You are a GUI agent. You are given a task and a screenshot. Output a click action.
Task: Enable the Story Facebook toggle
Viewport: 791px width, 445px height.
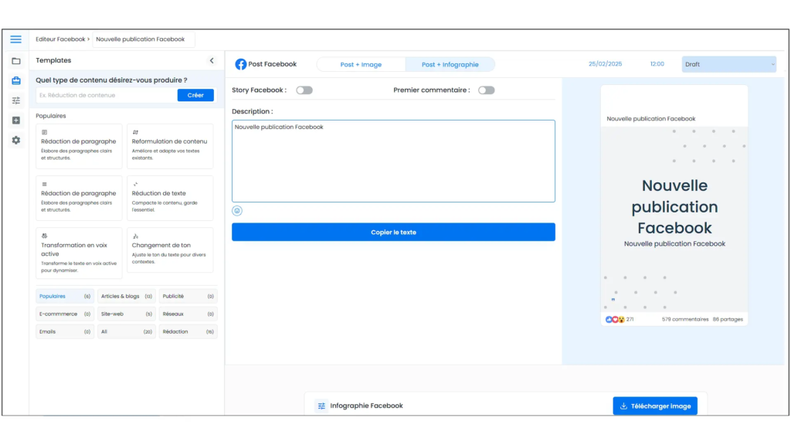[x=304, y=90]
